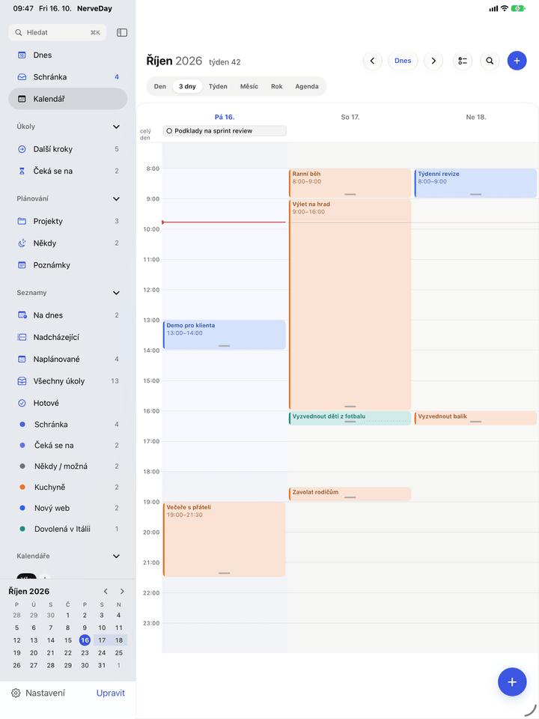The image size is (539, 719).
Task: Open Všechny úkoly list
Action: 68,381
